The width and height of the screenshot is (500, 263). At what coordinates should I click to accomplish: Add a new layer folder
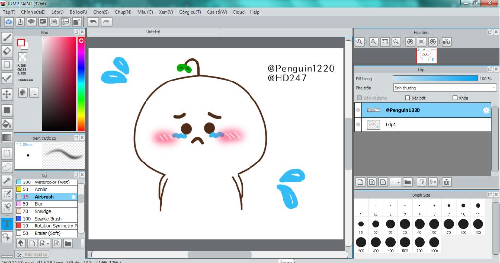tap(407, 182)
